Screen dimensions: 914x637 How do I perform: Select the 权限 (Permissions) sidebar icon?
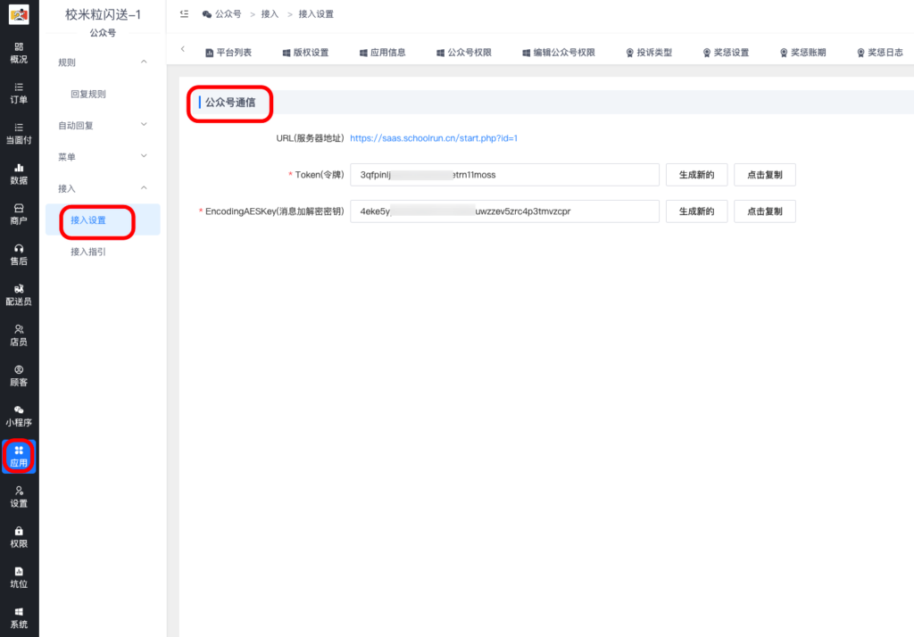pos(19,536)
